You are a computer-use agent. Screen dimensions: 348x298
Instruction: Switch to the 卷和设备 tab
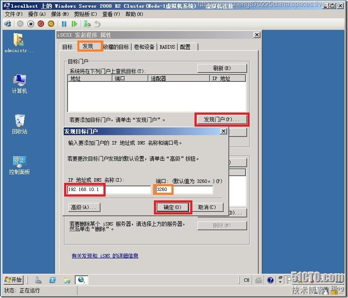[x=144, y=47]
